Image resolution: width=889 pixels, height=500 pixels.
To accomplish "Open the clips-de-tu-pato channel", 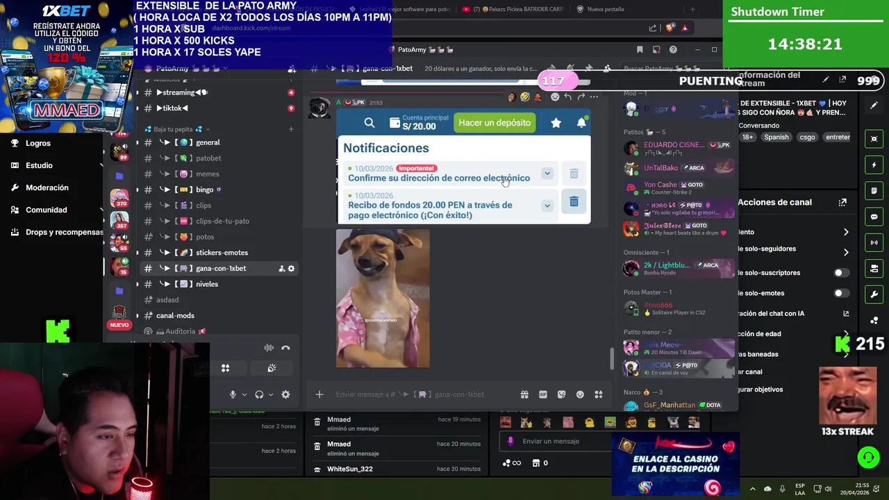I will [221, 221].
